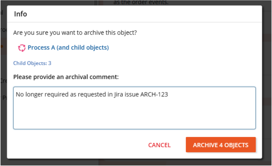
Task: Click the blank header area right of Info
Action: pyautogui.click(x=142, y=14)
